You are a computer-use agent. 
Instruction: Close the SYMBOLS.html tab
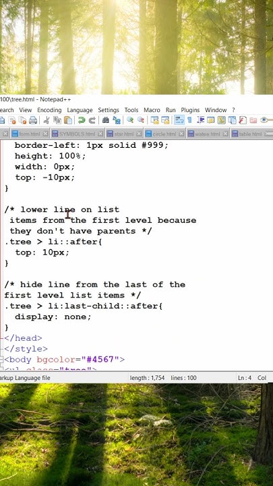pyautogui.click(x=100, y=134)
